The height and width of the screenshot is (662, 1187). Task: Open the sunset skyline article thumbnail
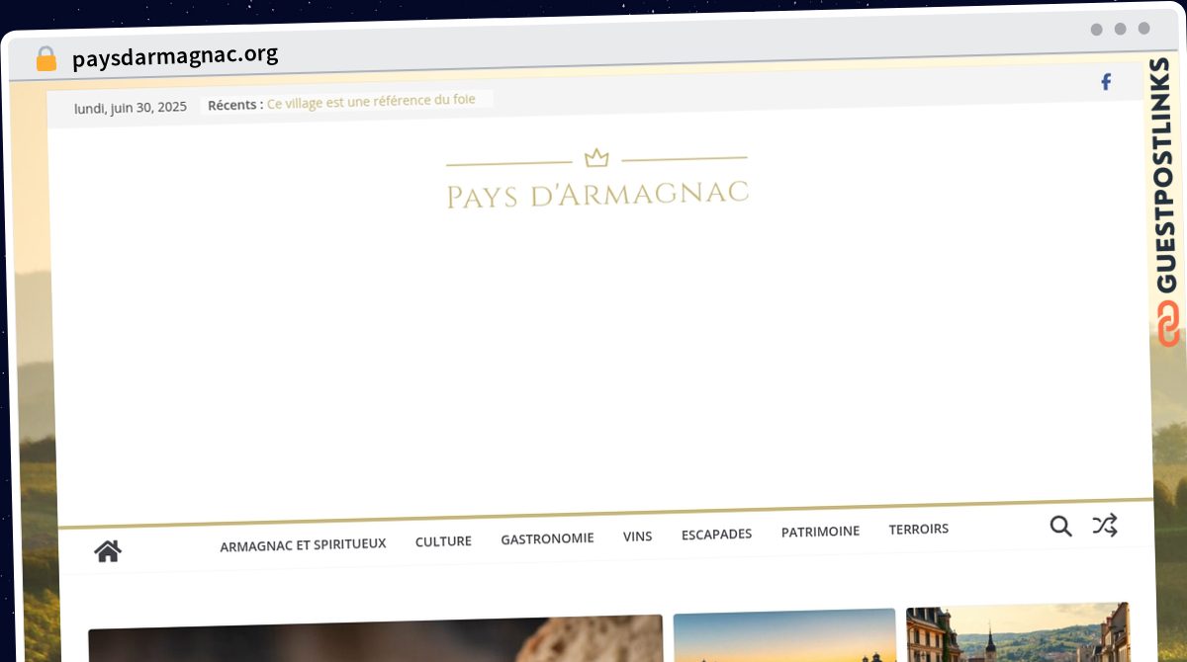[784, 635]
